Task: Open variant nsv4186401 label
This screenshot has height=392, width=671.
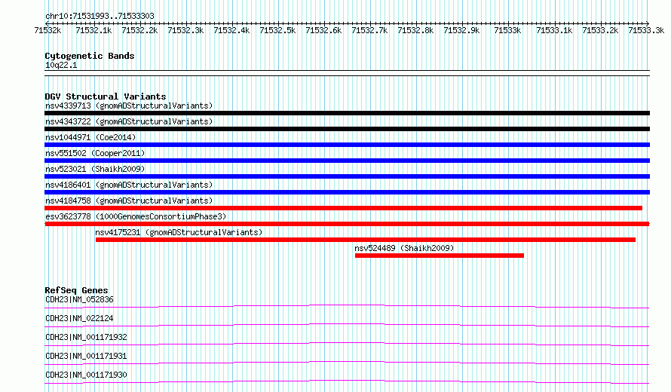Action: 129,185
